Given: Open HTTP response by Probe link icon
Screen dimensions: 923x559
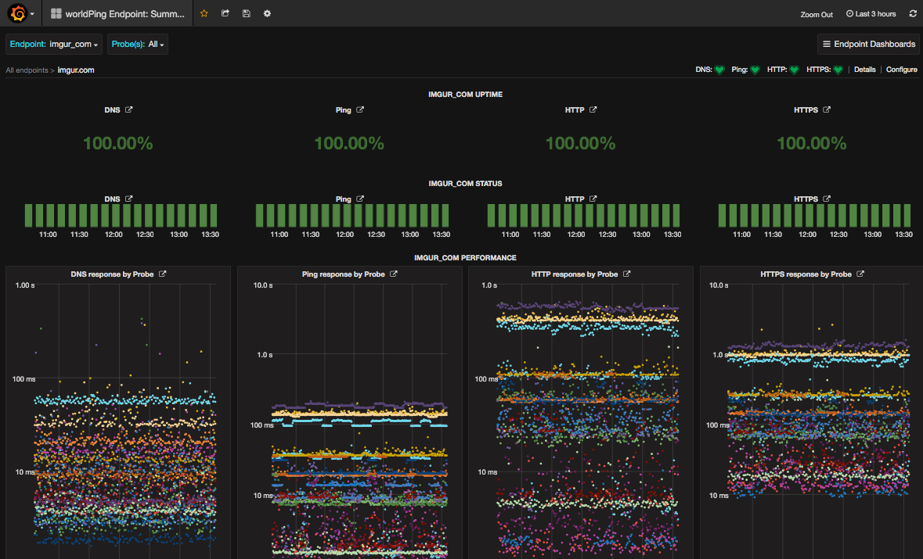Looking at the screenshot, I should tap(627, 274).
